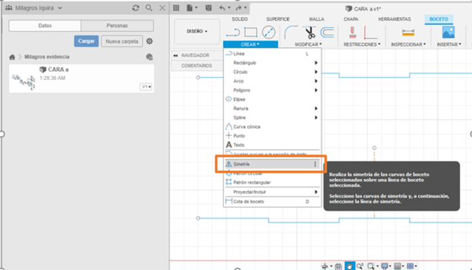This screenshot has width=472, height=270.
Task: Save the design with disk icon
Action: point(208,8)
